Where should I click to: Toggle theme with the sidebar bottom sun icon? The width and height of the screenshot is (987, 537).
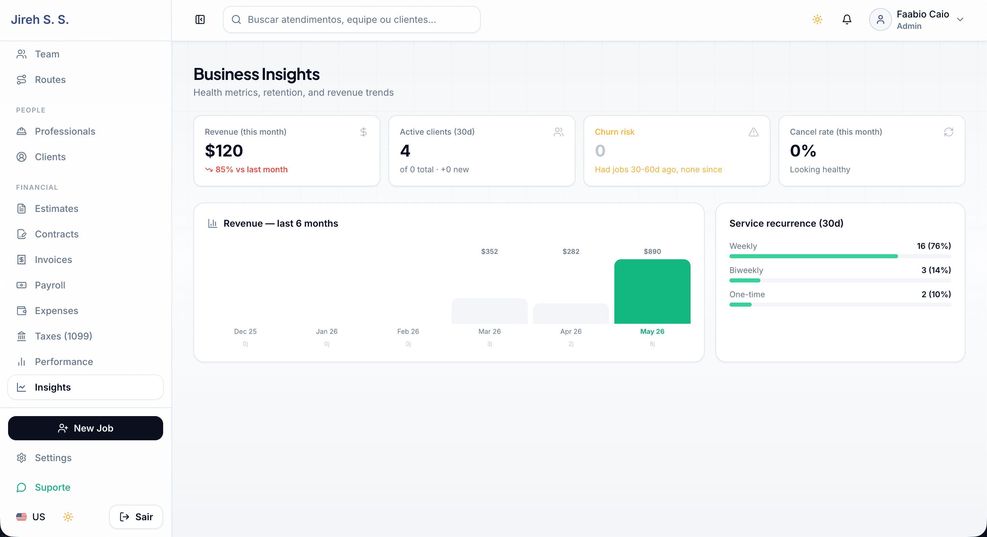[68, 517]
